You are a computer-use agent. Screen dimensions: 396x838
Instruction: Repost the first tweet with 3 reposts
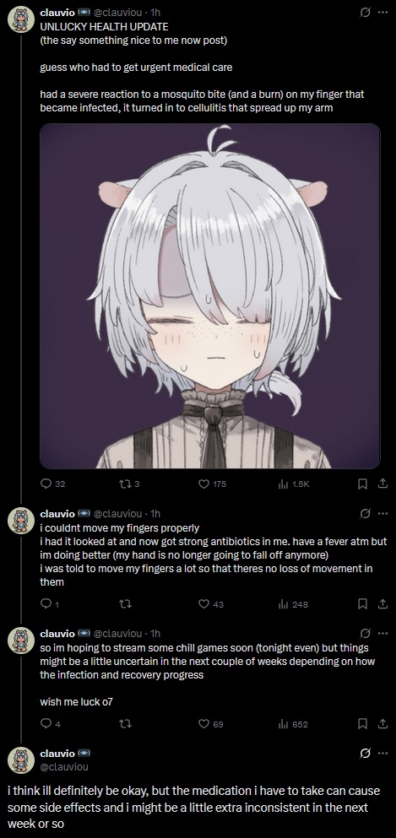click(x=128, y=484)
